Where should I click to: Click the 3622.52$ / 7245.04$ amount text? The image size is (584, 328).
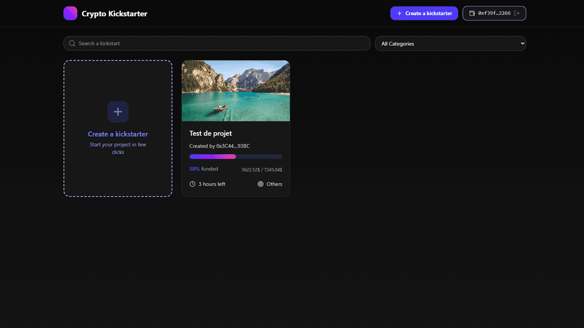(x=262, y=169)
